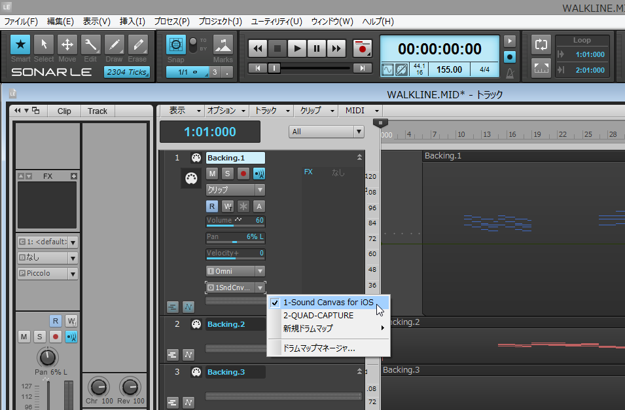Activate the Move tool

pos(67,45)
